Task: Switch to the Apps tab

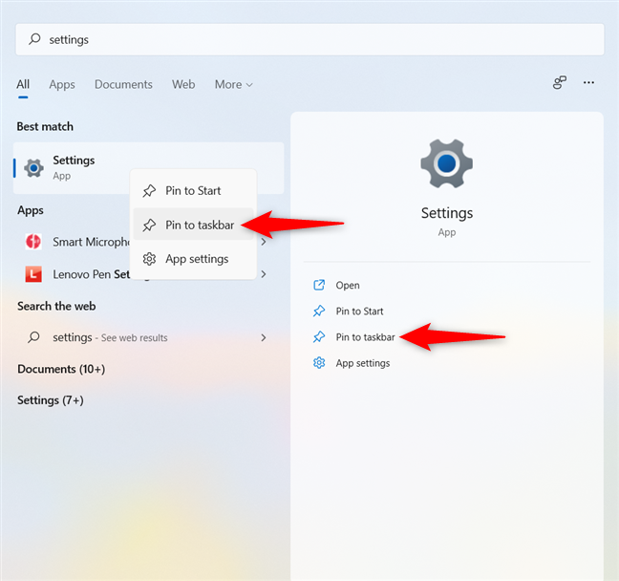Action: click(62, 84)
